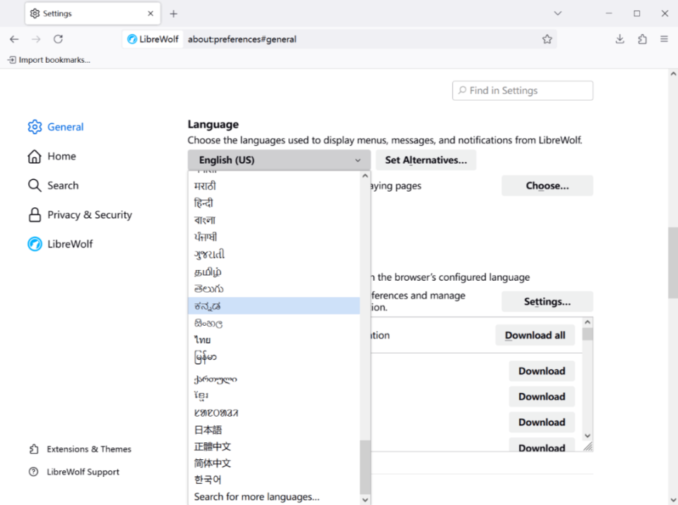Screen dimensions: 678x505
Task: Select the highlighted ಕನ್ನಡ language option
Action: click(274, 306)
